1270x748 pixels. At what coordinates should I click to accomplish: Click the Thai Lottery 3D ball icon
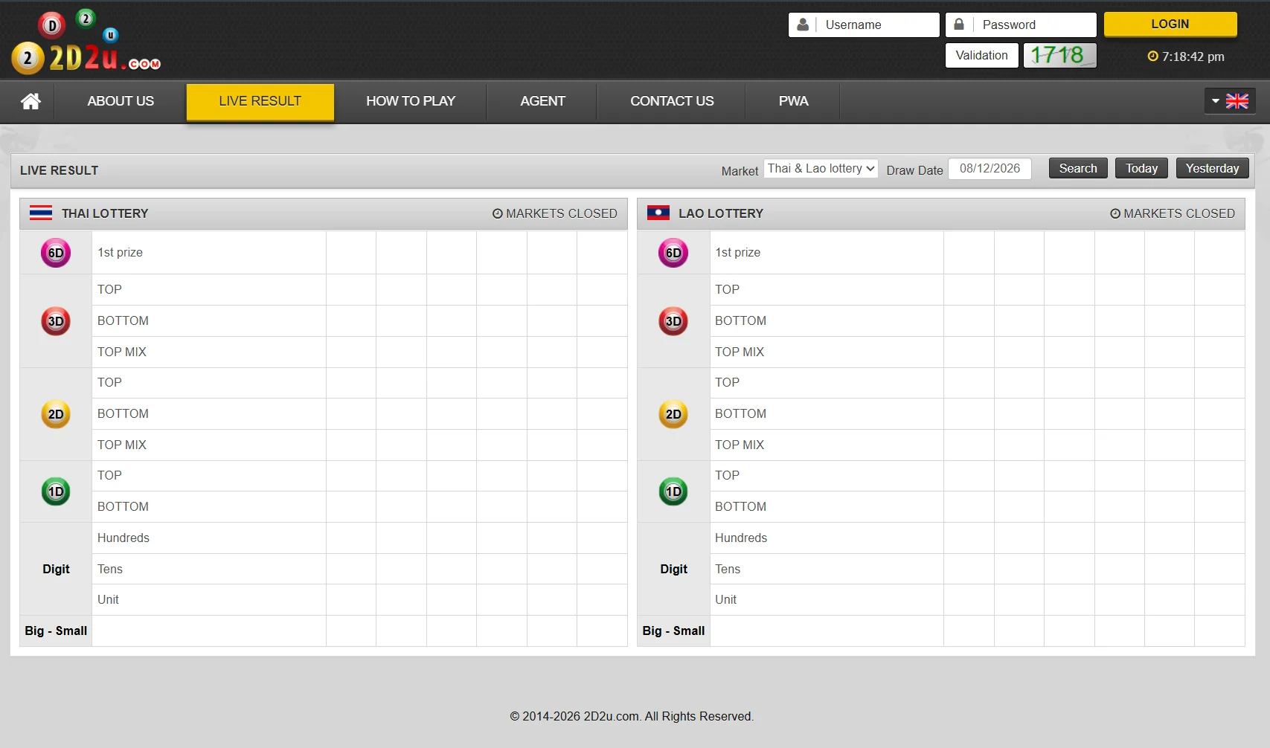(56, 321)
